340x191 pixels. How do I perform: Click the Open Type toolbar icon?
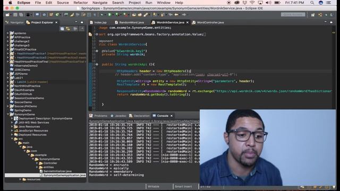[134, 15]
